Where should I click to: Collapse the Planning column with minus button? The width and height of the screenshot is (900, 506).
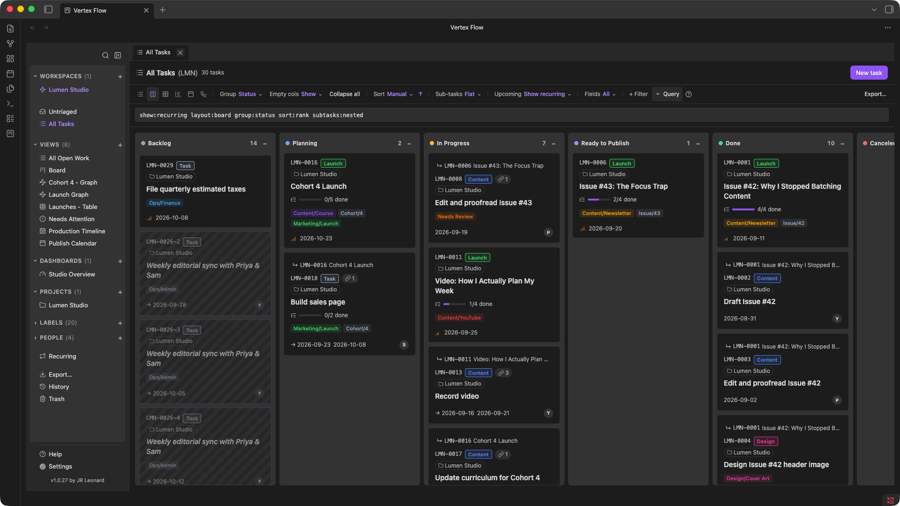tap(409, 143)
